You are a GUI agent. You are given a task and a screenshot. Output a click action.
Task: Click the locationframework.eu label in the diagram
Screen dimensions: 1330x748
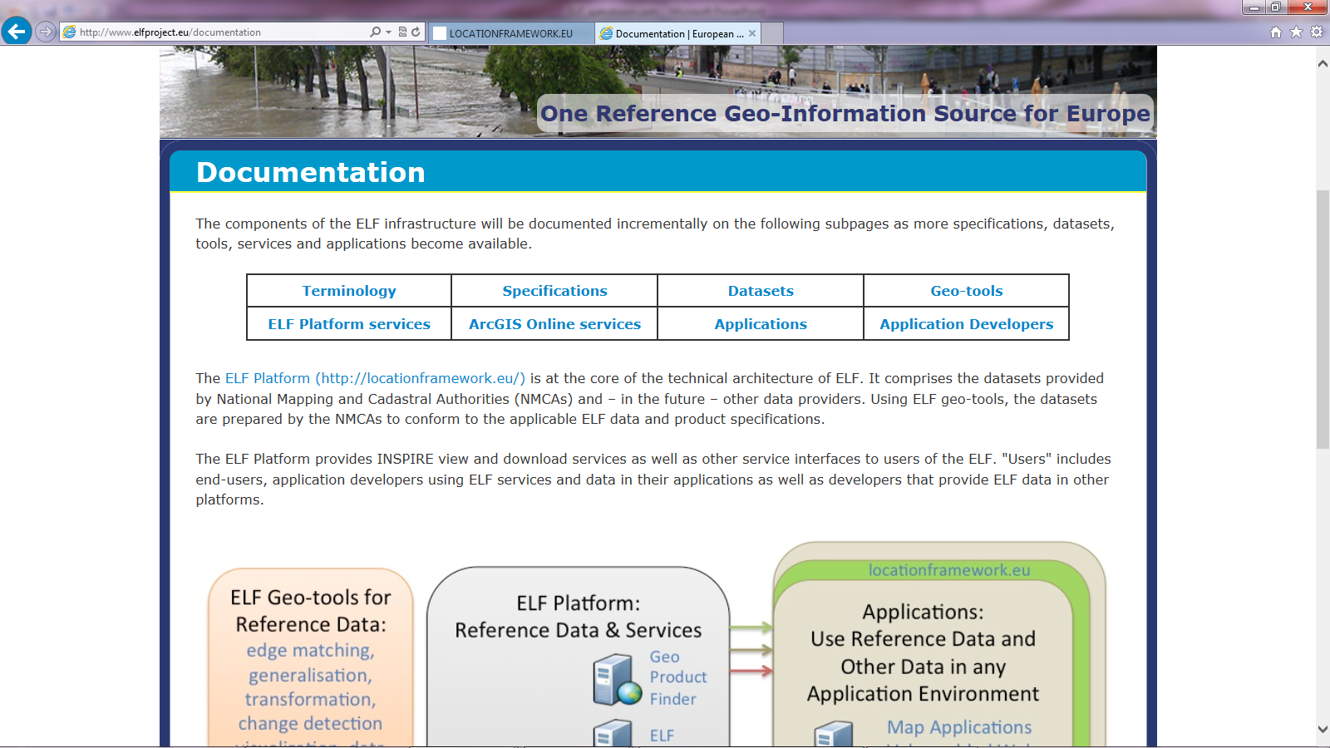coord(949,570)
